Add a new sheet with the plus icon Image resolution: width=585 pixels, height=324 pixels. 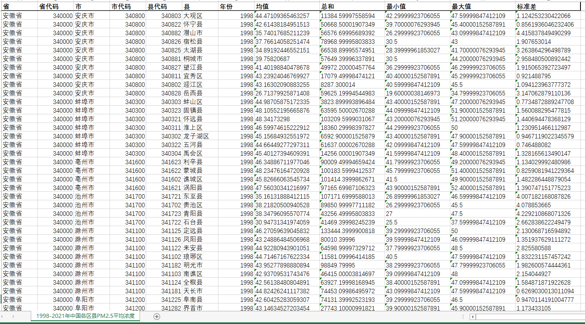[156, 316]
